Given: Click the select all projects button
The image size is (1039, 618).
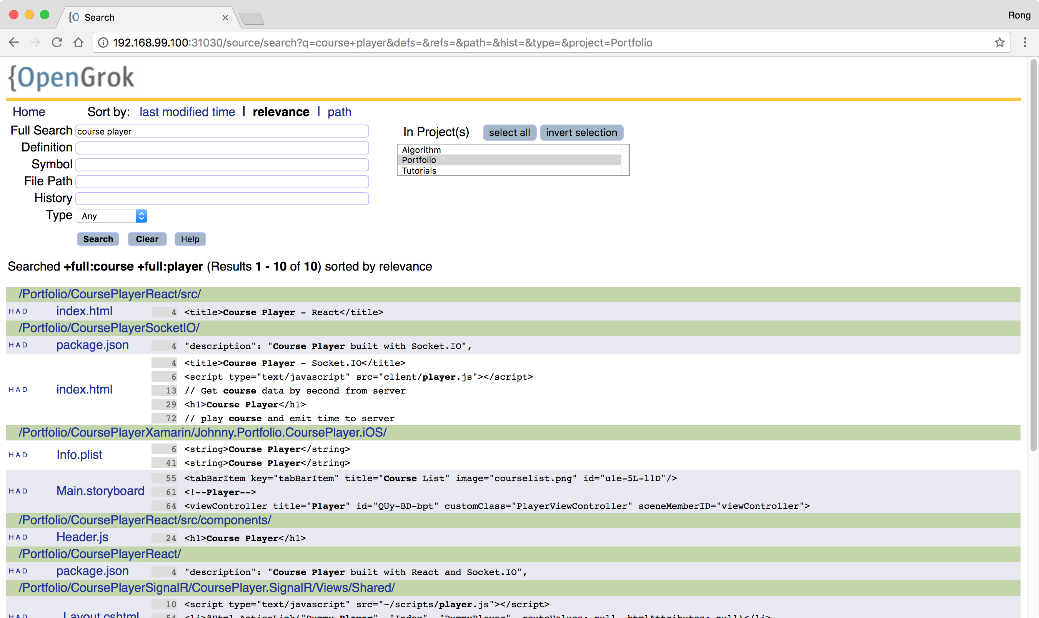Looking at the screenshot, I should 509,133.
